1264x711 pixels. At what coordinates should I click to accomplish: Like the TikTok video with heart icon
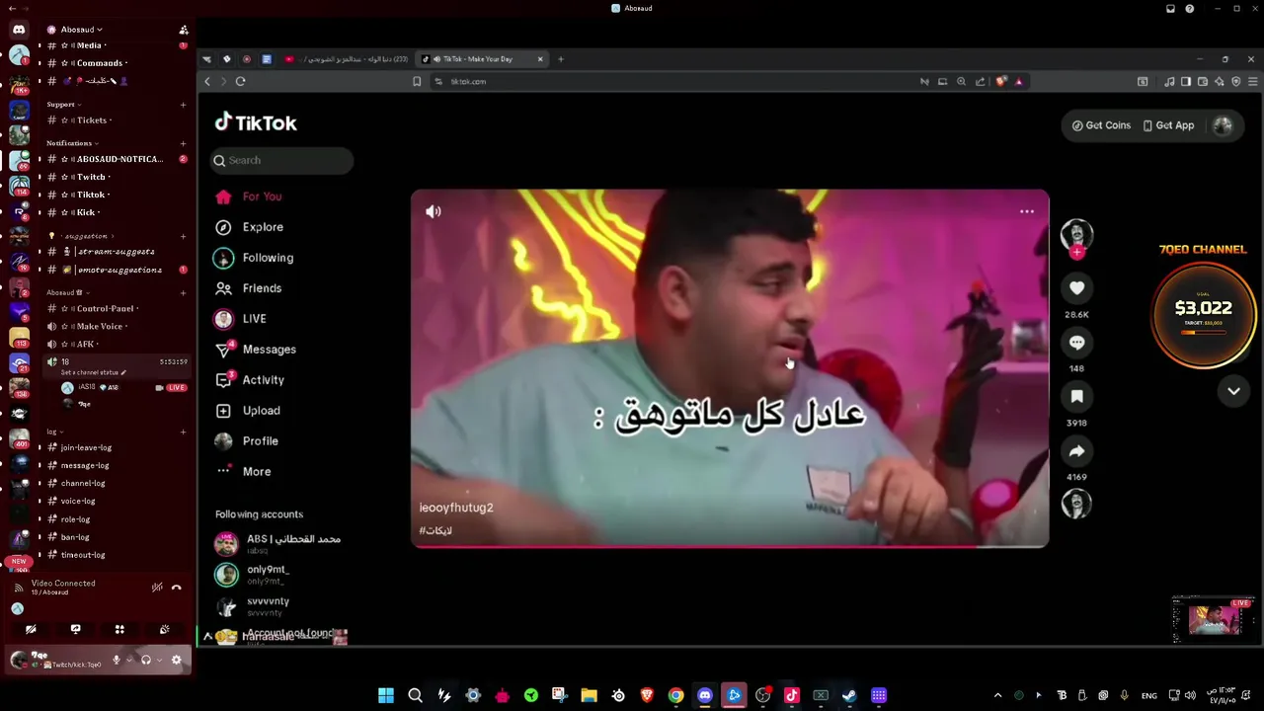click(x=1076, y=288)
